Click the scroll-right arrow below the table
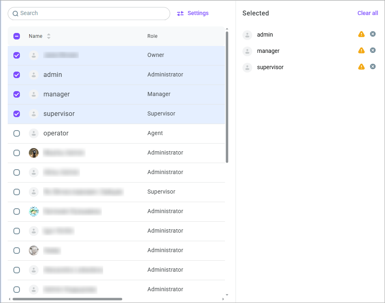 pyautogui.click(x=223, y=299)
